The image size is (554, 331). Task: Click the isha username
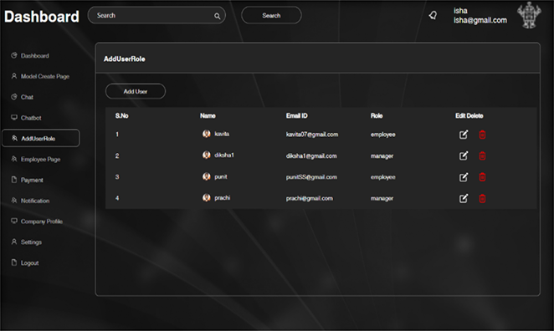point(460,11)
